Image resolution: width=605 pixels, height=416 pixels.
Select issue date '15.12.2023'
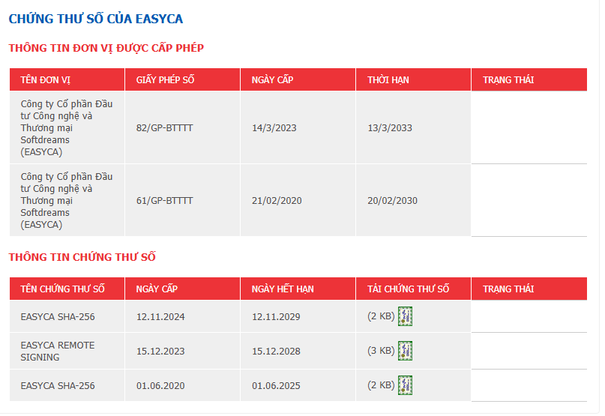160,352
